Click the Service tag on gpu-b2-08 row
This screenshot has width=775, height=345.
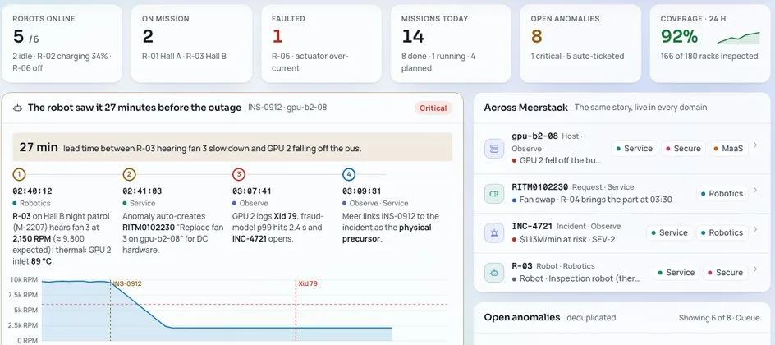pyautogui.click(x=633, y=149)
